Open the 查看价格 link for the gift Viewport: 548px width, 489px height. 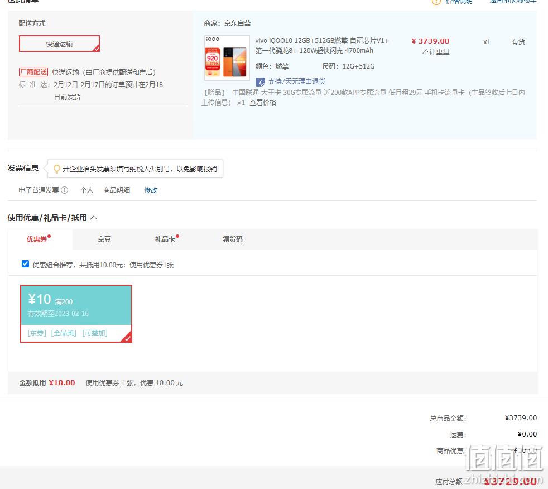click(x=263, y=103)
